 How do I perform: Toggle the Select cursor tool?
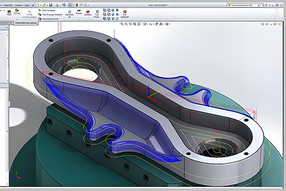tap(71, 5)
